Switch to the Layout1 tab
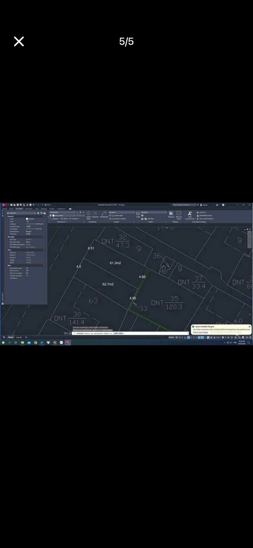The image size is (253, 548). [x=19, y=337]
